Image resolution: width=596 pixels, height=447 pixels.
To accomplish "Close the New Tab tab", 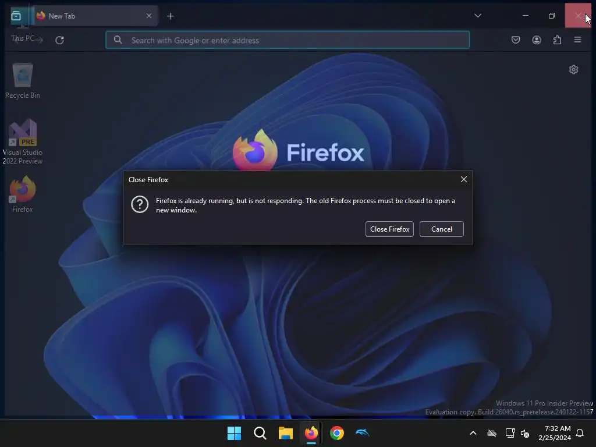I will coord(148,16).
